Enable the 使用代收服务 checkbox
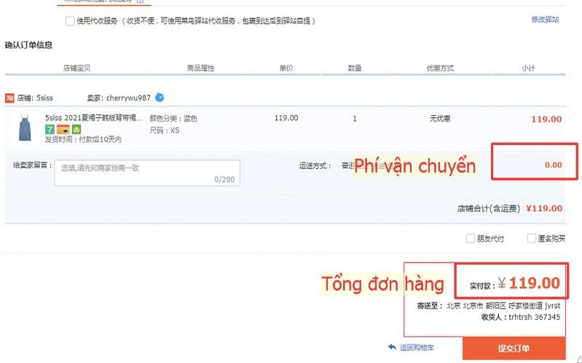 coord(70,21)
